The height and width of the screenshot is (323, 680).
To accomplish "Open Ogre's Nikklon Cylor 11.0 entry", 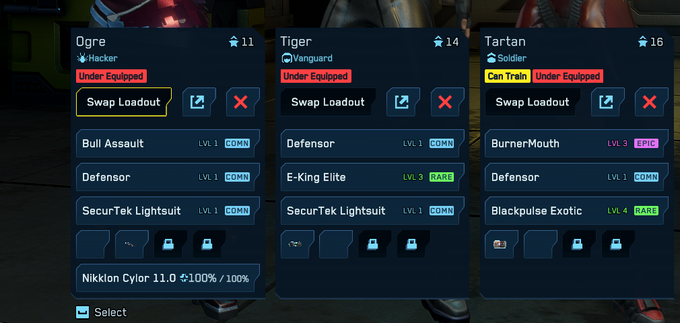I will (168, 278).
